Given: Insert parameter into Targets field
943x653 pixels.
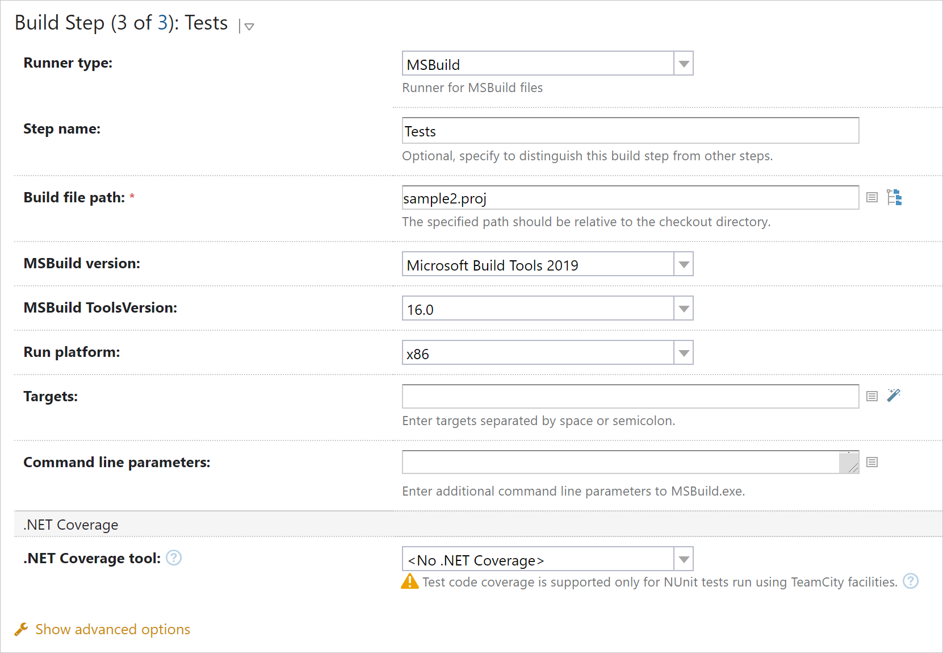Looking at the screenshot, I should [872, 396].
